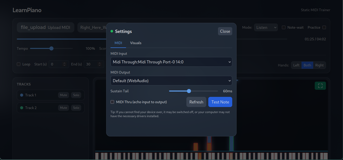
Task: Click Refresh to rescan MIDI devices
Action: pyautogui.click(x=196, y=102)
